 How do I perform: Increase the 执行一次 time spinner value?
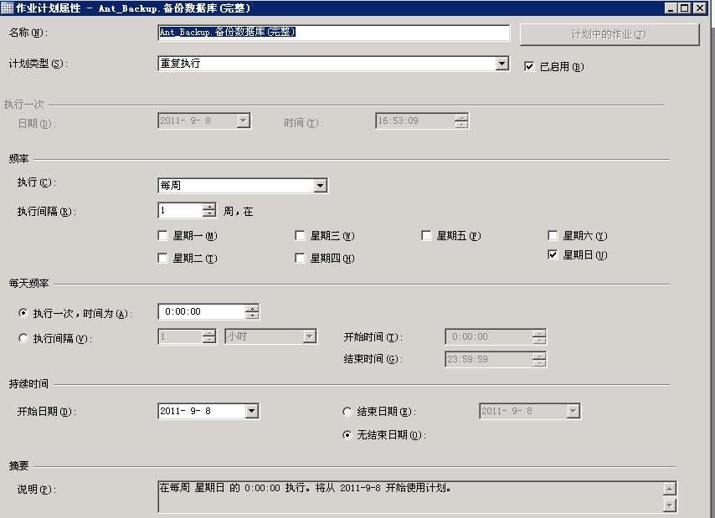252,308
